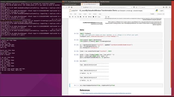Click the site info icon beside localhost
Viewport: 174px width, 97px height.
pos(82,7)
